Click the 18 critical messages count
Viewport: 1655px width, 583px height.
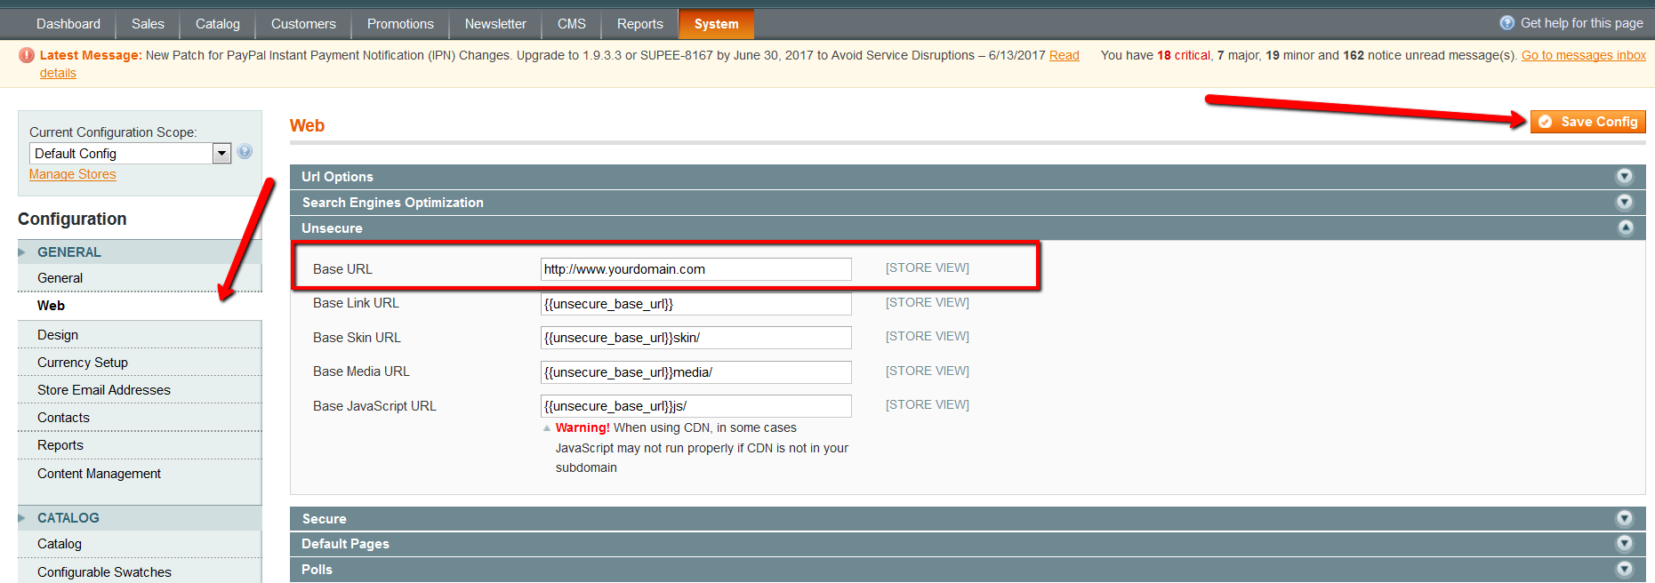coord(1184,55)
